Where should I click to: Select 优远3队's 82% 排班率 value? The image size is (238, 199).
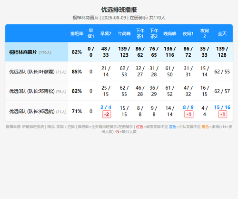tap(77, 91)
